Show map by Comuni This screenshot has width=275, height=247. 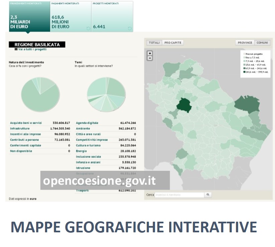(262, 43)
